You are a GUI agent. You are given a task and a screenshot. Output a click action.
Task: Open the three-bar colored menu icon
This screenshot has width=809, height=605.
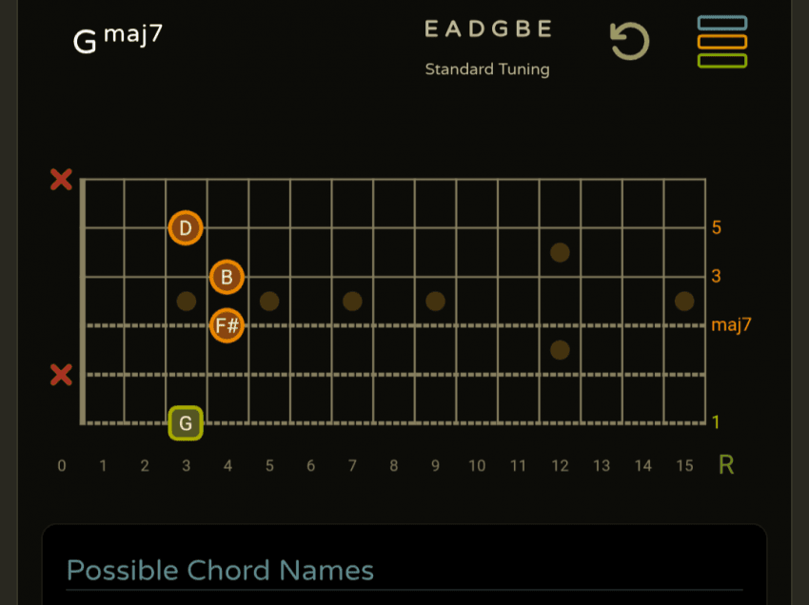pos(721,42)
